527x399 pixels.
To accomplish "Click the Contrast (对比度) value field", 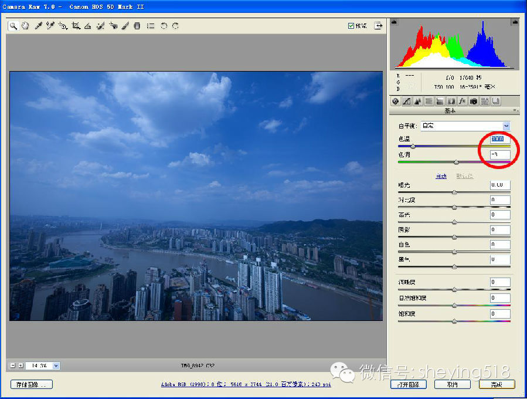I will 500,200.
